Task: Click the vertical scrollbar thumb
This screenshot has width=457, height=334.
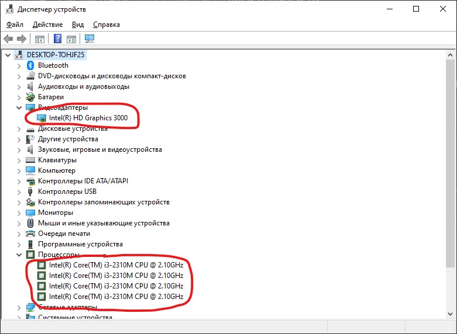Action: (451, 163)
